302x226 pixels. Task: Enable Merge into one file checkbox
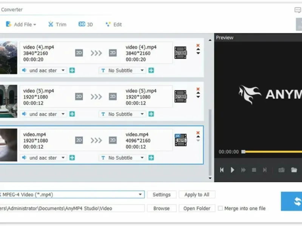(x=220, y=208)
